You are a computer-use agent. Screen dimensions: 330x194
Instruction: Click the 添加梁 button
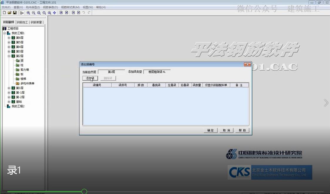coord(90,78)
